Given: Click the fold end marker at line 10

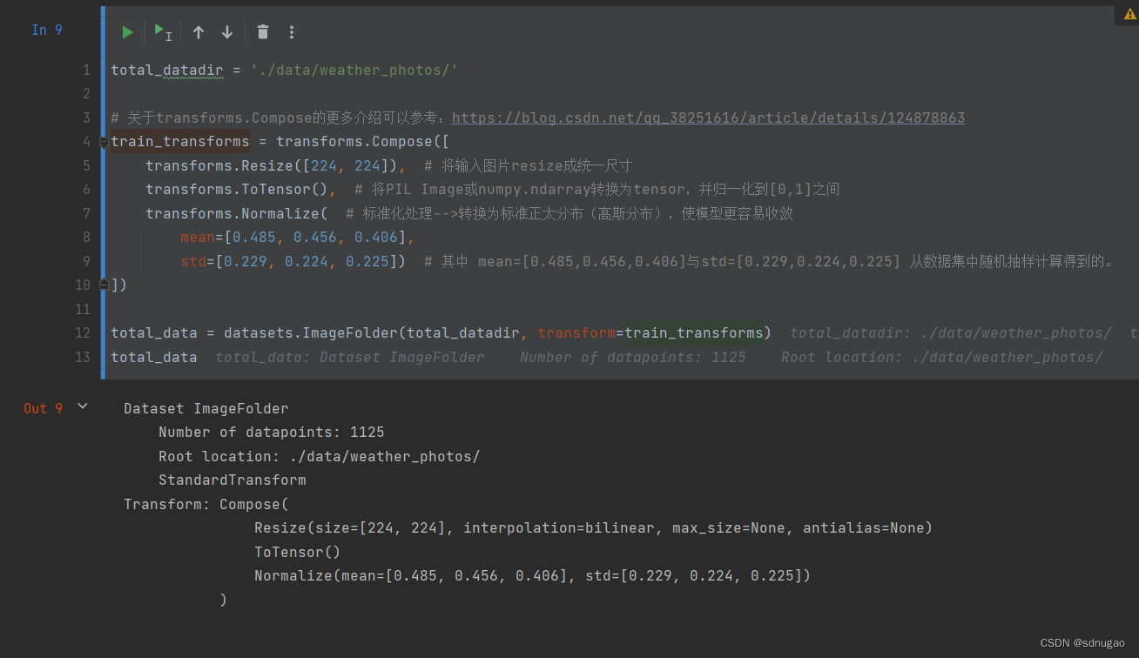Looking at the screenshot, I should tap(104, 285).
